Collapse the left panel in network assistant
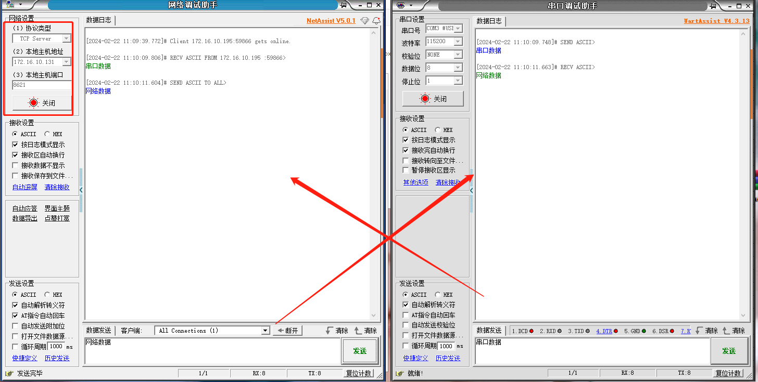758x382 pixels. 81,190
